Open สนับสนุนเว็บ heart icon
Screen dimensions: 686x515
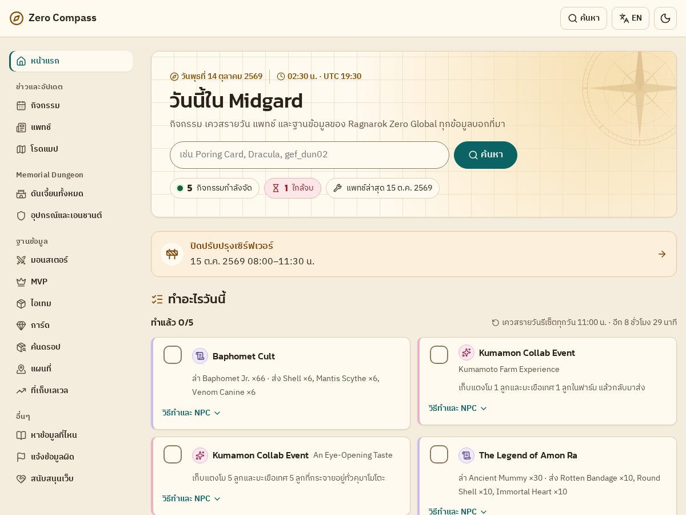pos(21,478)
